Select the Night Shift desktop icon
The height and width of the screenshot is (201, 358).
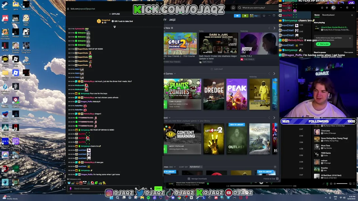[26, 60]
